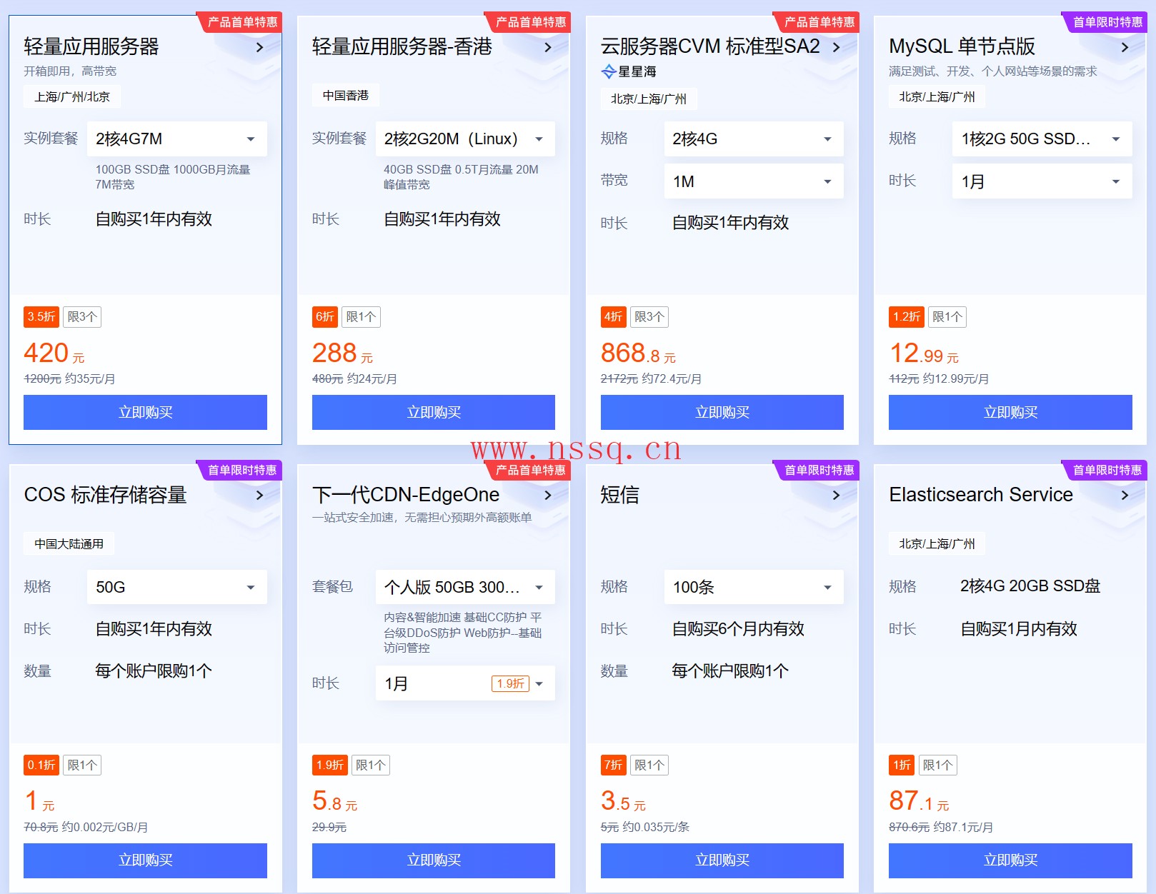1156x894 pixels.
Task: Click 立即购买 for MySQL 单节点版
Action: pos(1010,412)
